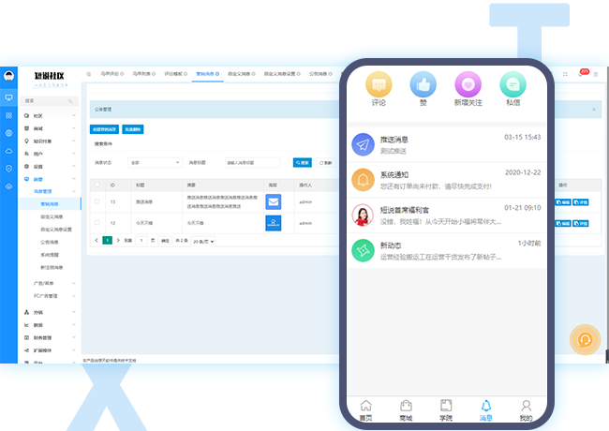Toggle the select-all checkbox in table header

pyautogui.click(x=97, y=185)
